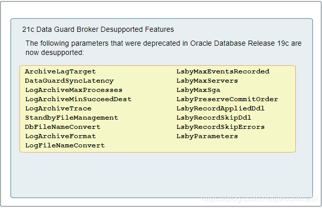This screenshot has width=322, height=208.
Task: Select the LsbyPreserveCommitOrder parameter
Action: point(227,99)
